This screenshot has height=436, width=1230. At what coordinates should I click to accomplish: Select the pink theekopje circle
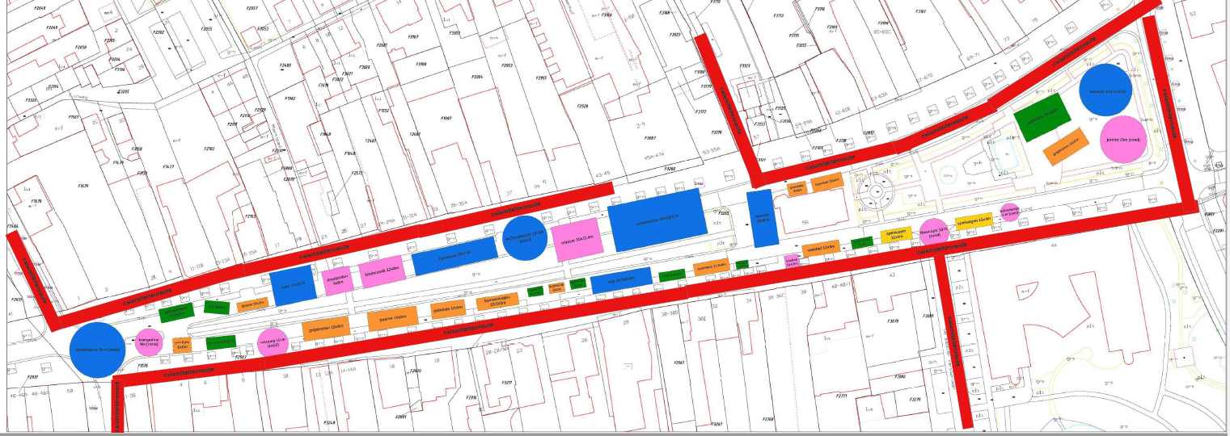[x=933, y=230]
